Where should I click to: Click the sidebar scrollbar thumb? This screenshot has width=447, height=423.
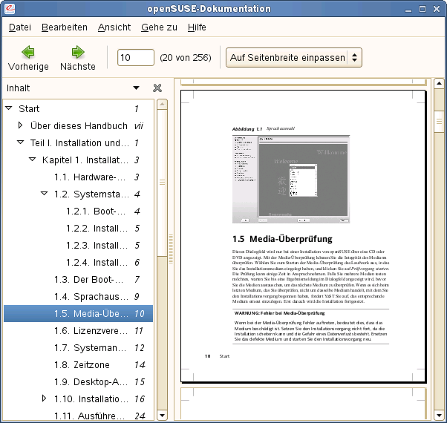[x=162, y=183]
